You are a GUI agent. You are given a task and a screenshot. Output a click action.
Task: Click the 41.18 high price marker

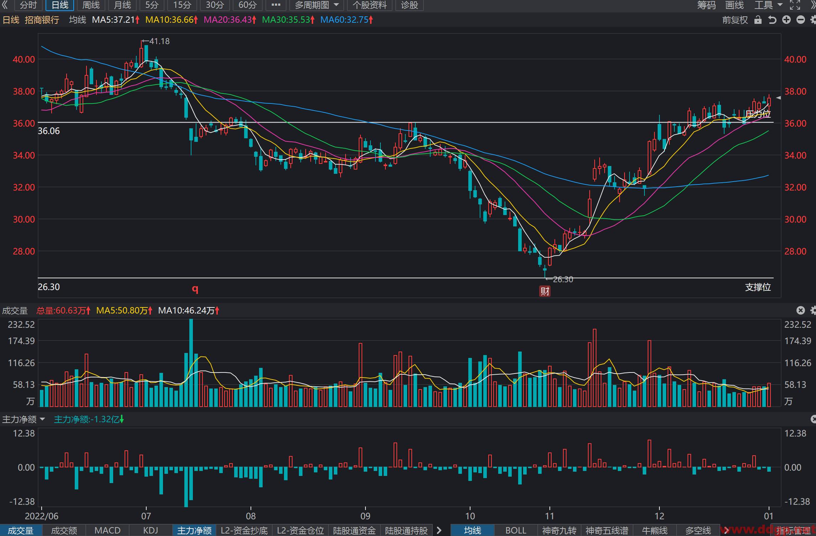tap(156, 41)
